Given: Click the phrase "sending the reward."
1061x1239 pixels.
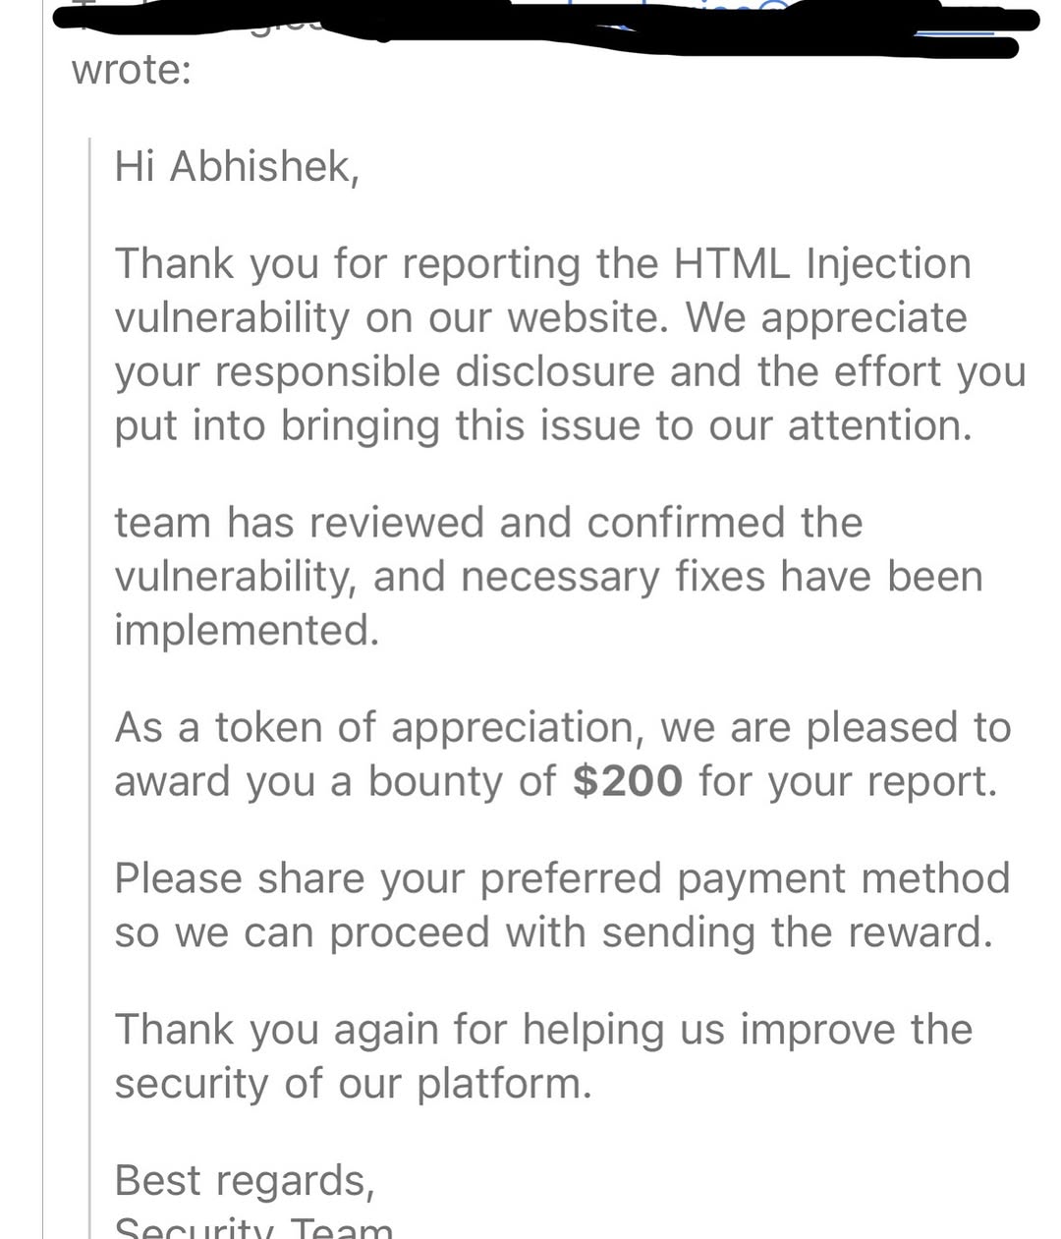Looking at the screenshot, I should point(797,931).
